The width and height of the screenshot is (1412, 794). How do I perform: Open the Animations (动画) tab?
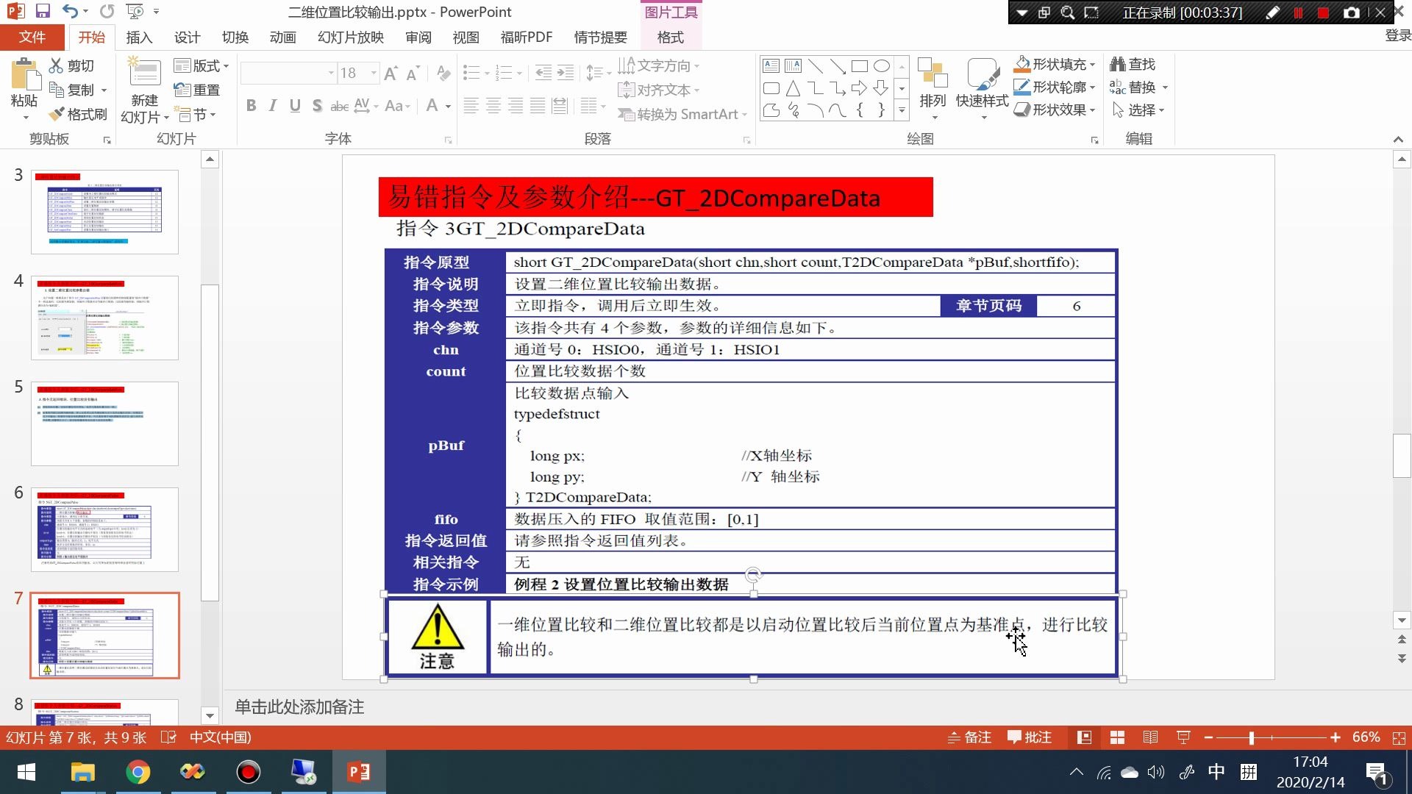click(282, 37)
